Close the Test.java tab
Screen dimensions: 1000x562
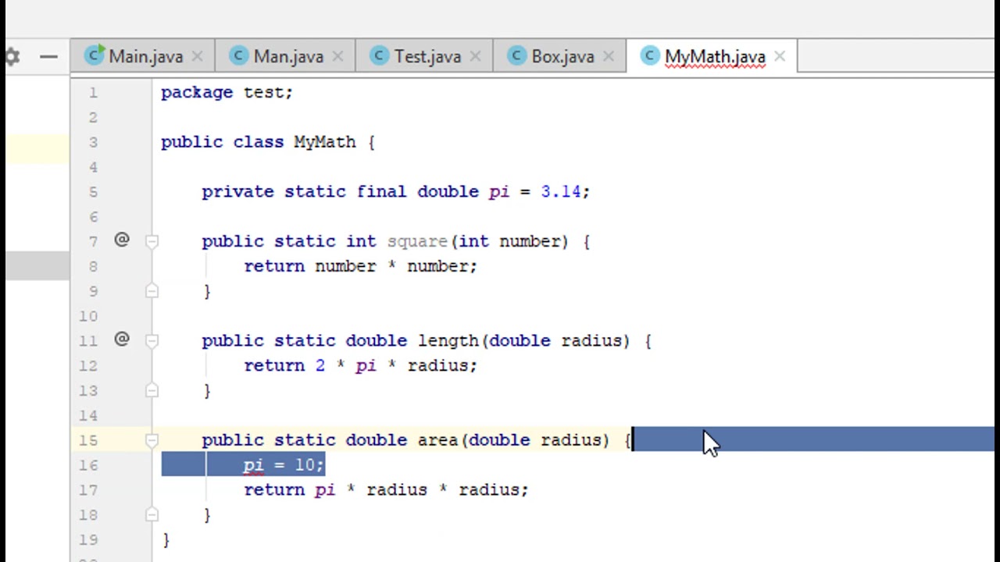(475, 56)
